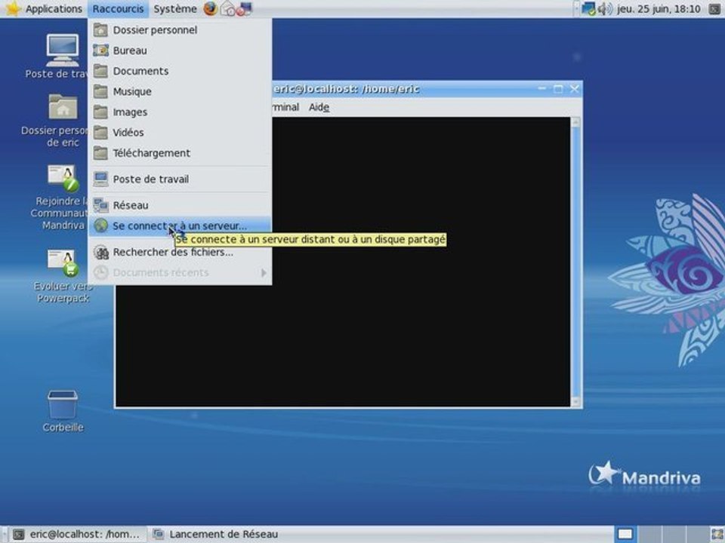Open the Aide menu in terminal window
The width and height of the screenshot is (725, 543).
point(319,107)
